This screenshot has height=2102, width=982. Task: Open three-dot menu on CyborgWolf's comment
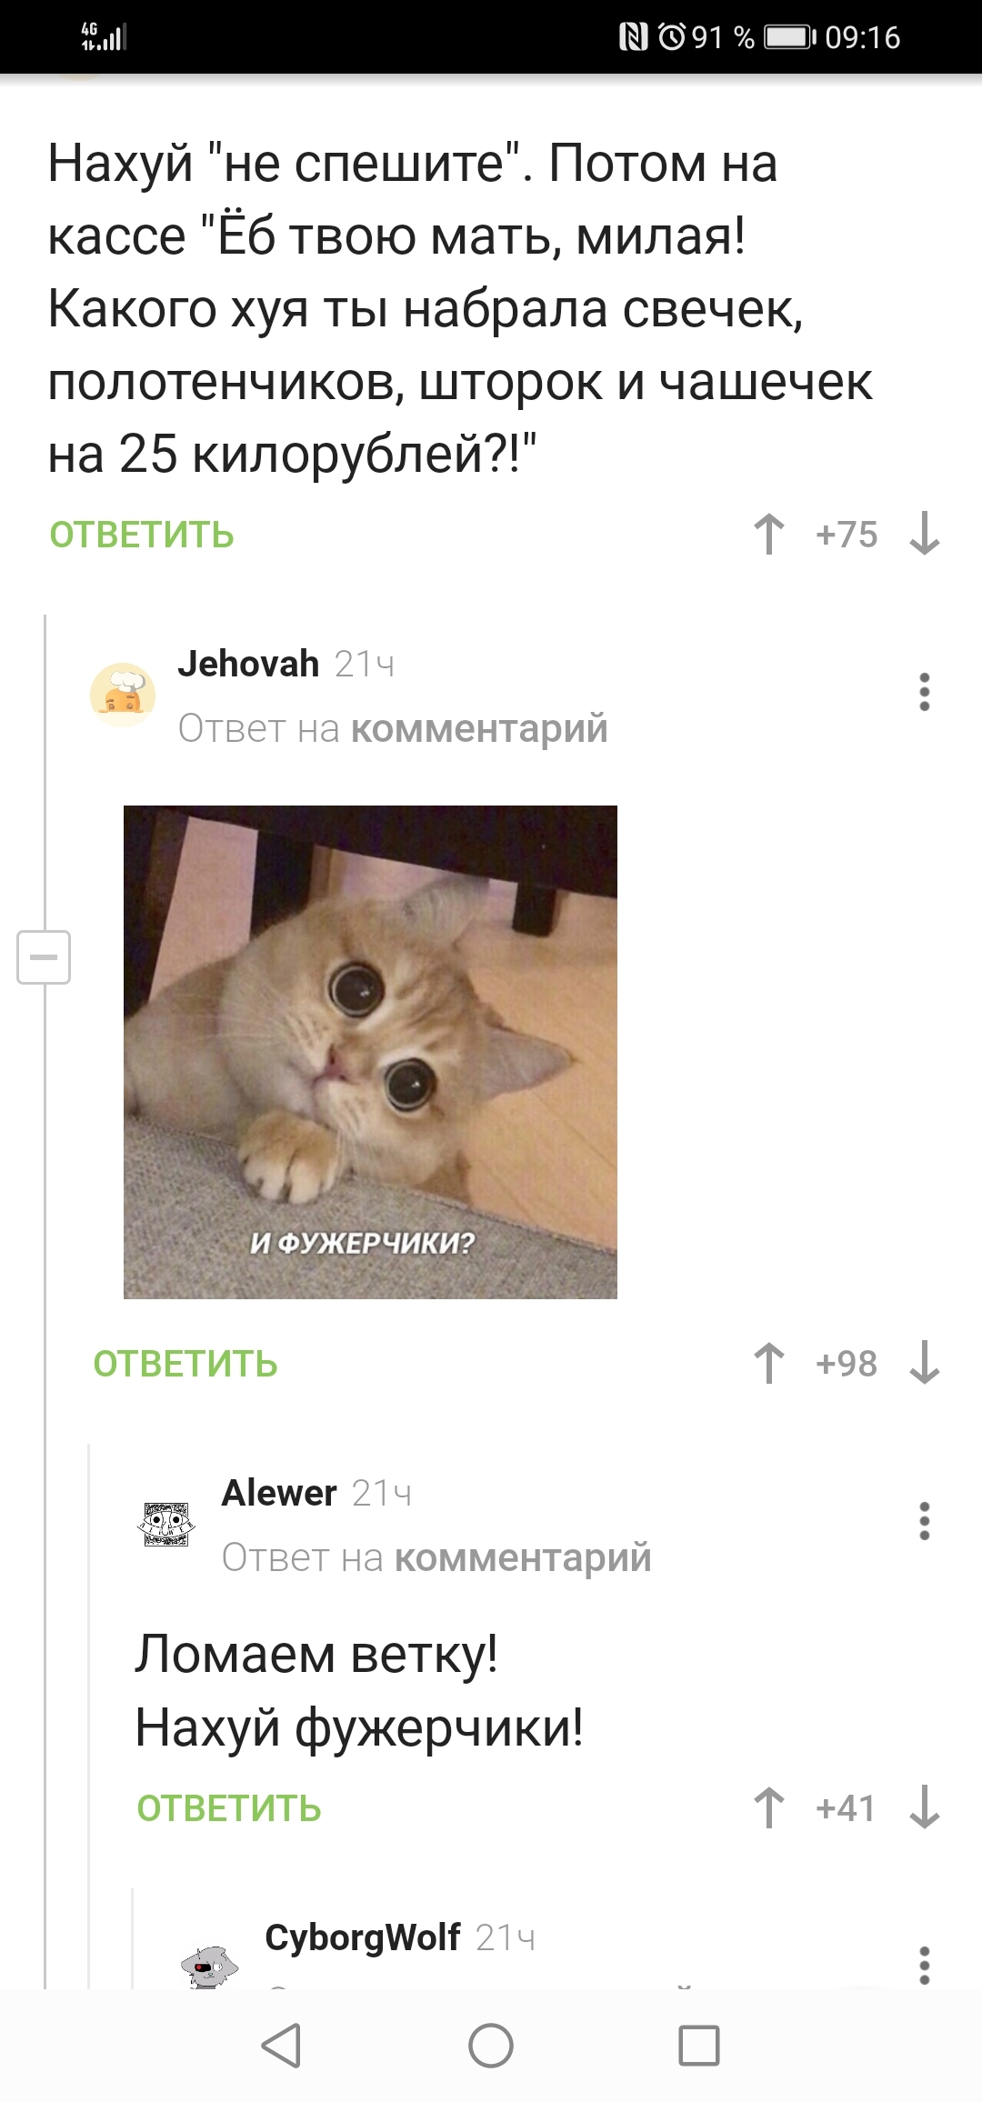point(925,1965)
